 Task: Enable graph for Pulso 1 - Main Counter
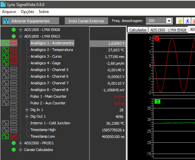[5, 96]
